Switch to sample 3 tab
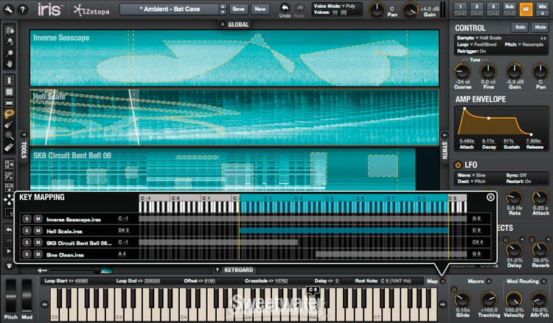The width and height of the screenshot is (553, 323). 493,7
